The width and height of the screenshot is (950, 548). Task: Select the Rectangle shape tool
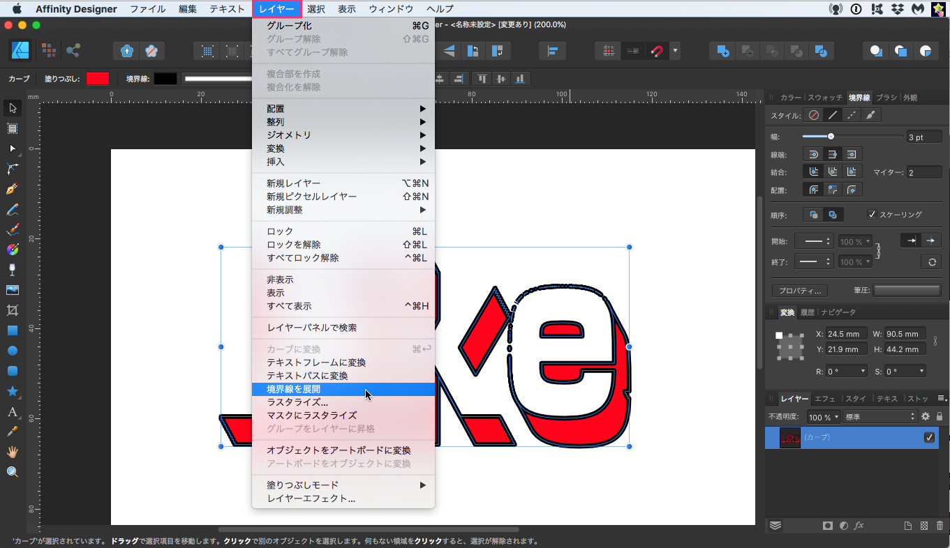pyautogui.click(x=13, y=330)
